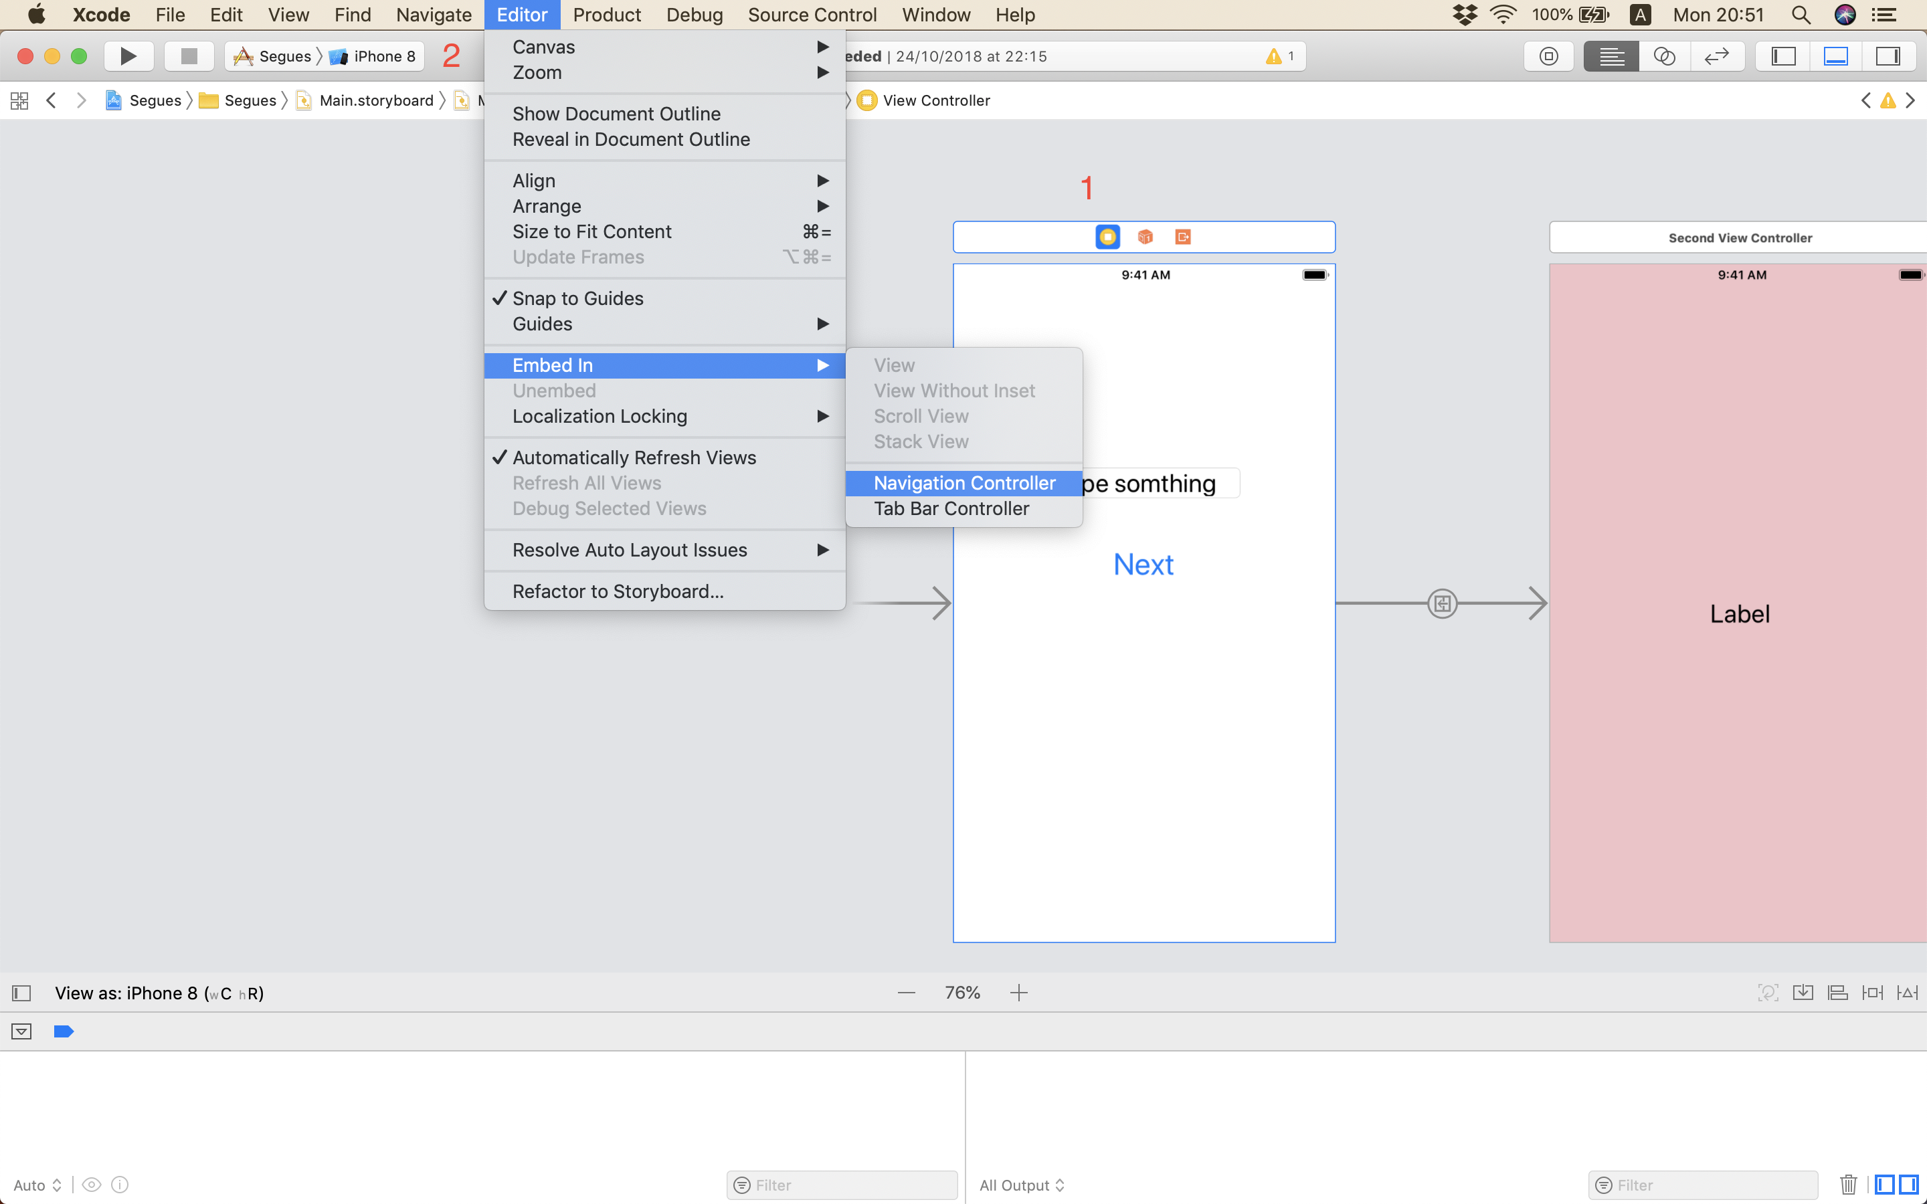Toggle Snap to Guides menu option

click(x=578, y=298)
